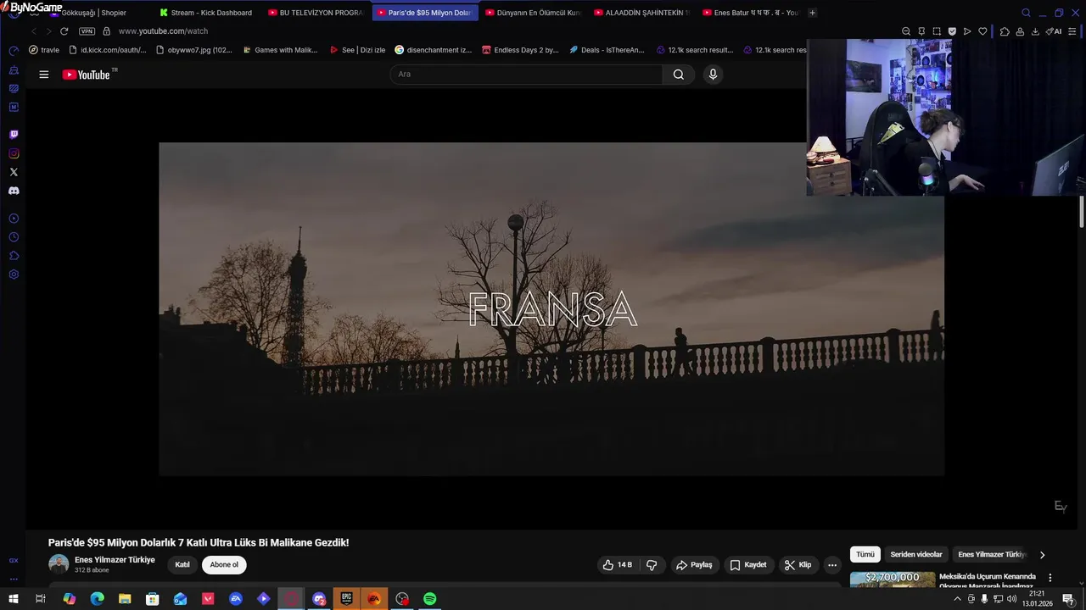Start voice search with the microphone icon
The height and width of the screenshot is (610, 1086).
click(x=713, y=75)
